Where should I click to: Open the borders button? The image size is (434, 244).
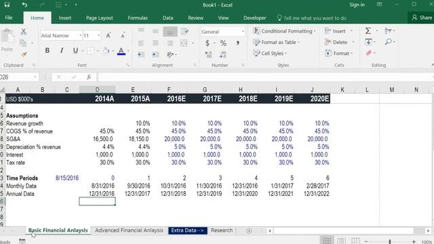(90, 51)
